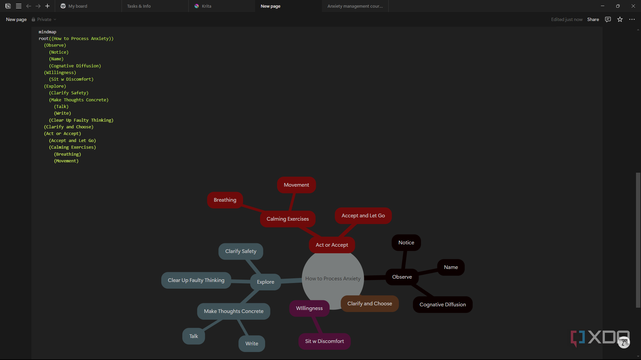The image size is (641, 360).
Task: Click the Edited just now label
Action: point(567,19)
